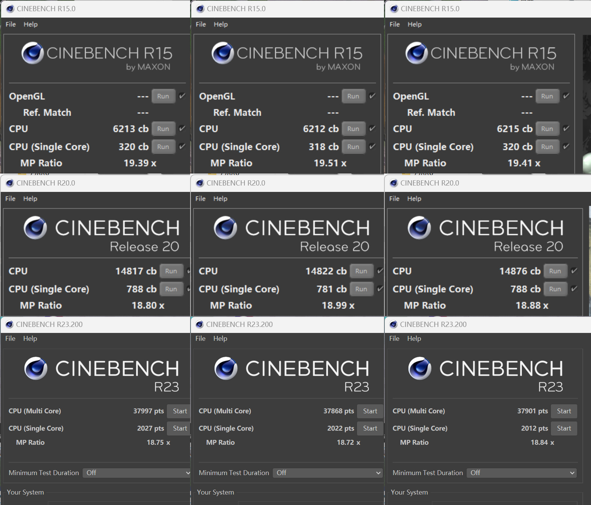This screenshot has height=505, width=591.
Task: Toggle Single Core checkbox next to 318 cb score
Action: (372, 147)
